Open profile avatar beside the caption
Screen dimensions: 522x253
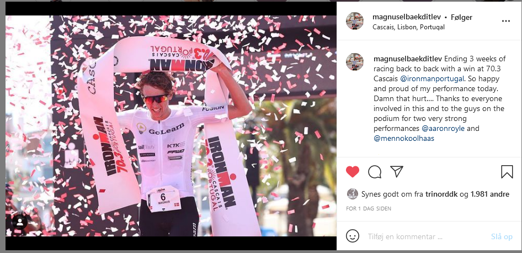pos(355,62)
